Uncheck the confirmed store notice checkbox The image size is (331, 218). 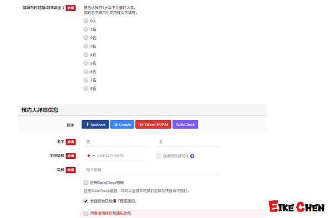86,201
